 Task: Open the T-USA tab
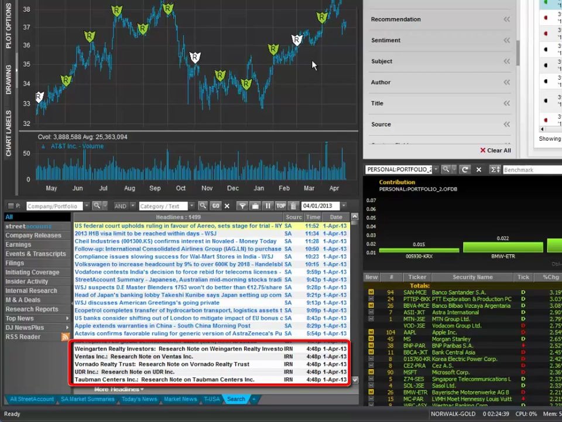click(212, 399)
